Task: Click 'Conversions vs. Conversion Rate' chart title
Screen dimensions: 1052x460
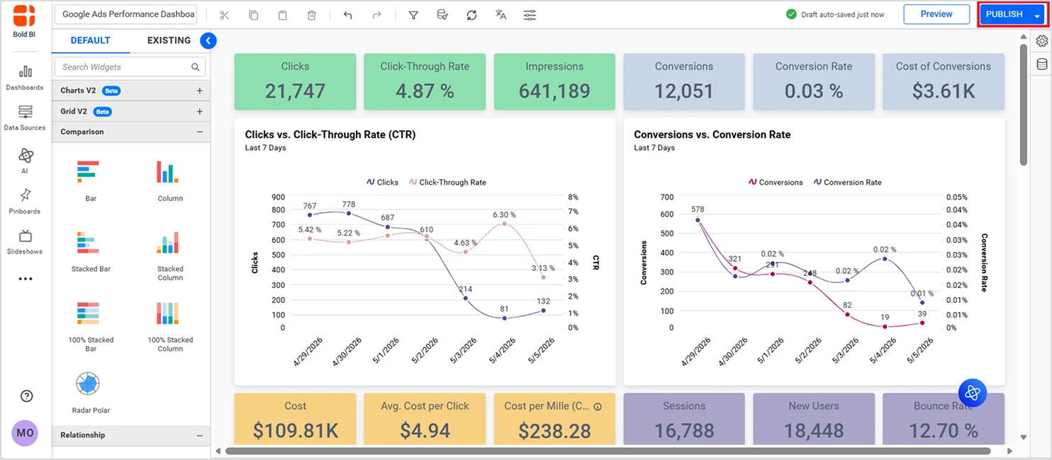Action: [x=712, y=134]
